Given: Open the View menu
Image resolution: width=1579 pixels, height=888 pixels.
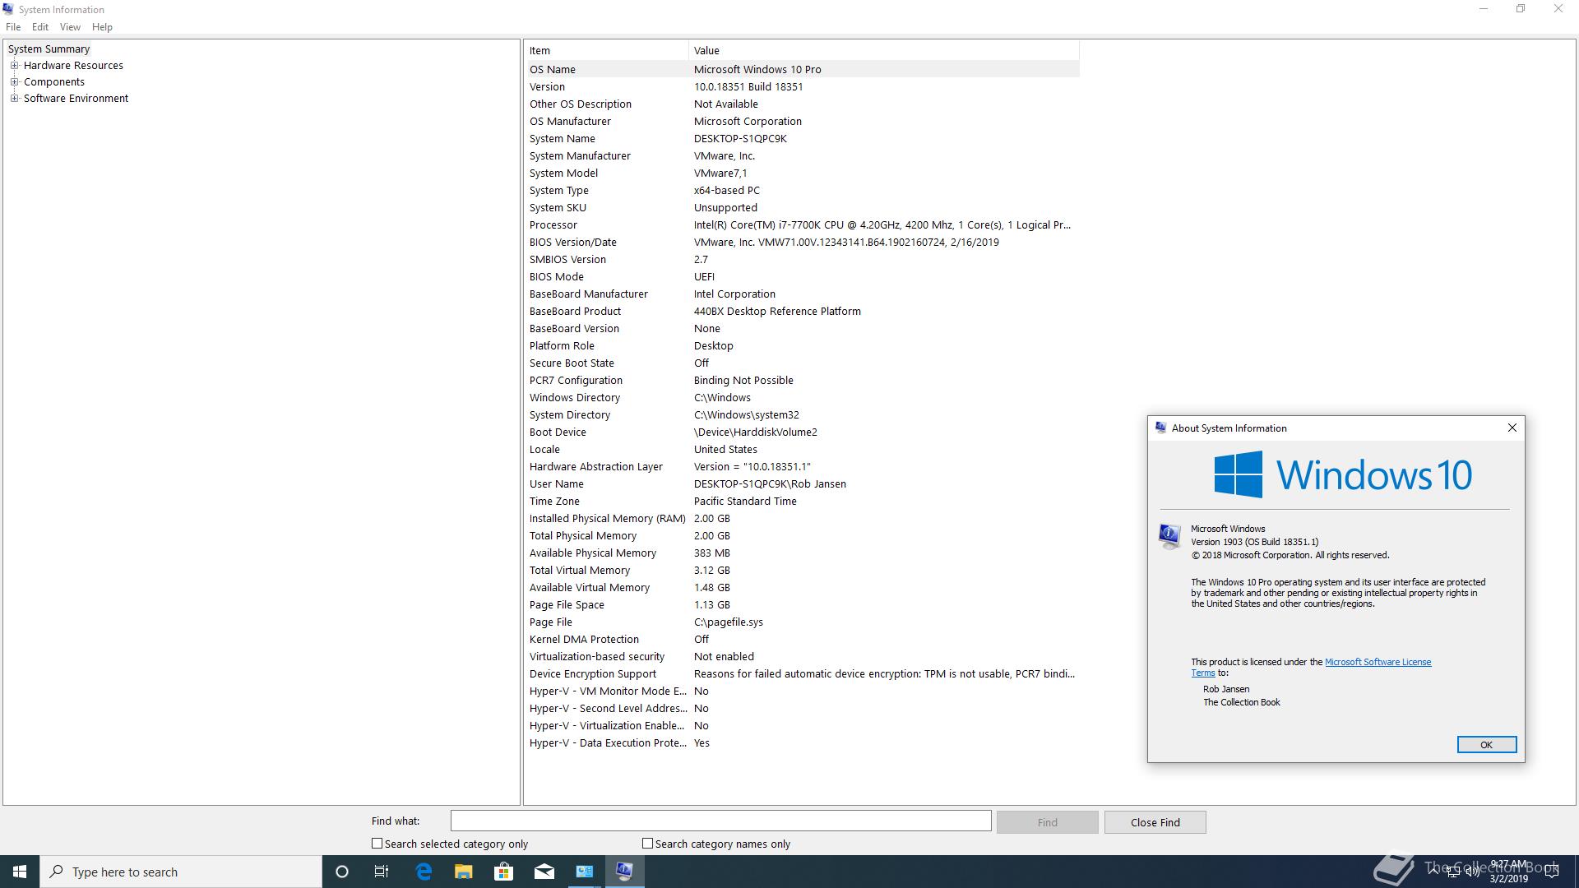Looking at the screenshot, I should (70, 27).
